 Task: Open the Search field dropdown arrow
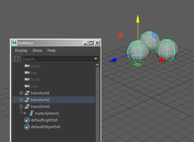(95, 59)
